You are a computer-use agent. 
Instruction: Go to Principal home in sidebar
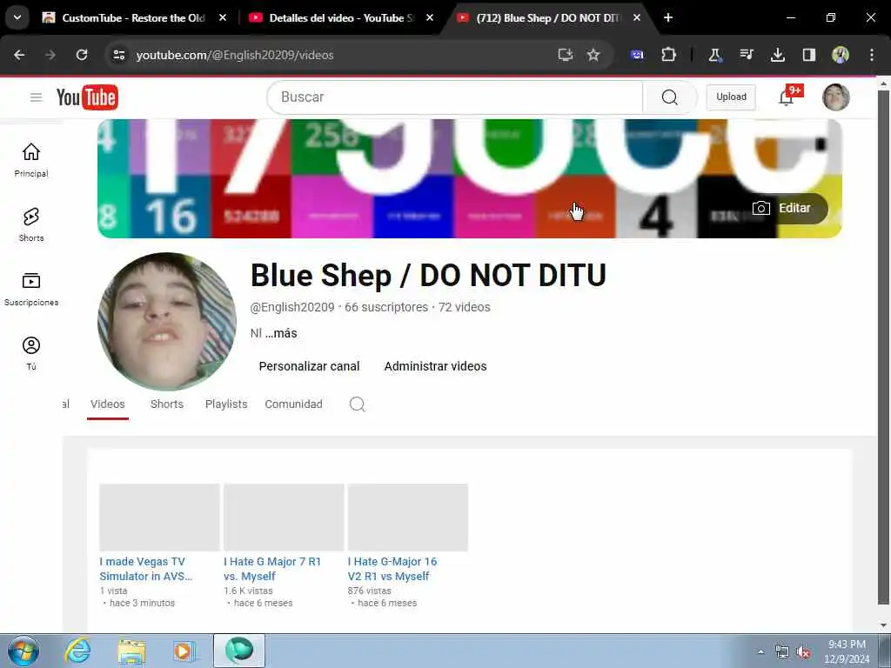(31, 160)
